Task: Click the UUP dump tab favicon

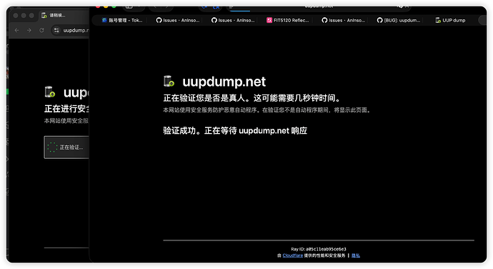Action: 438,20
